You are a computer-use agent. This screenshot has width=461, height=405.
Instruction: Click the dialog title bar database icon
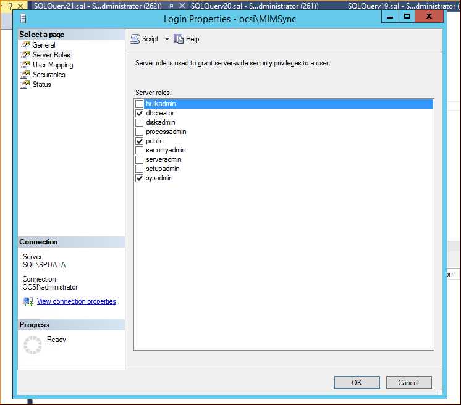pos(23,19)
